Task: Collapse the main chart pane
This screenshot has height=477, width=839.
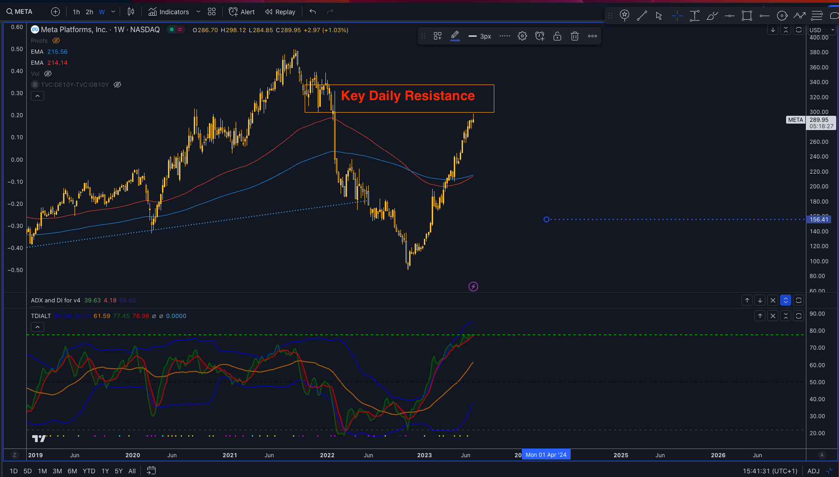Action: [x=786, y=30]
